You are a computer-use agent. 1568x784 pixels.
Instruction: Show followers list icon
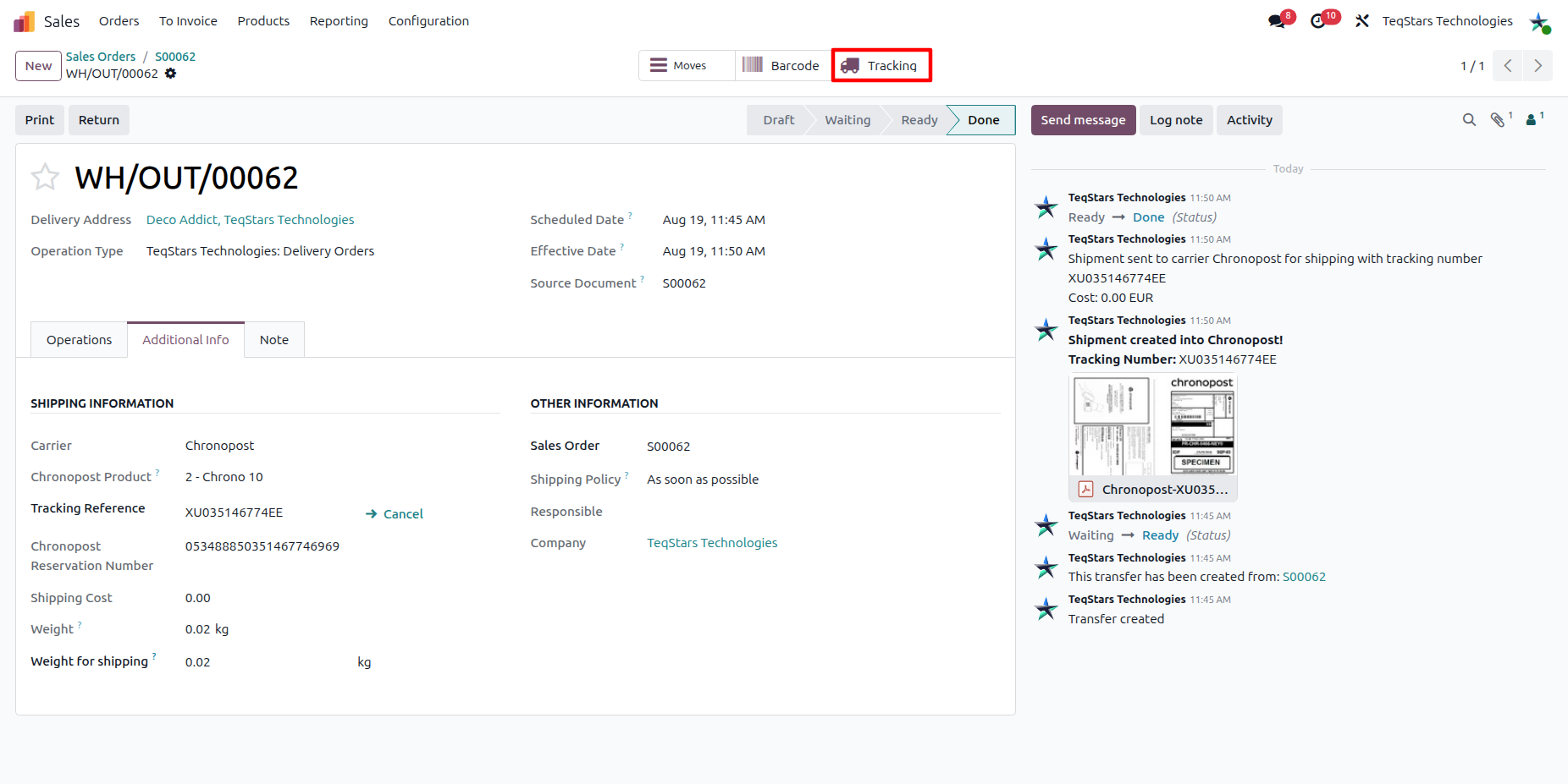[x=1531, y=120]
